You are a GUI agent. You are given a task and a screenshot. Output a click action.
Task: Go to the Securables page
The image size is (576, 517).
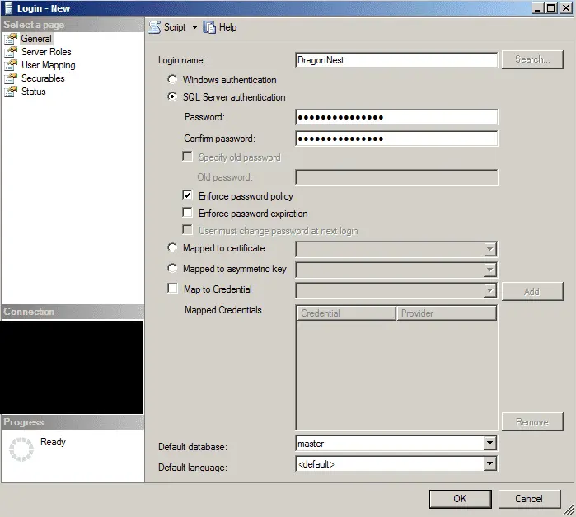43,78
